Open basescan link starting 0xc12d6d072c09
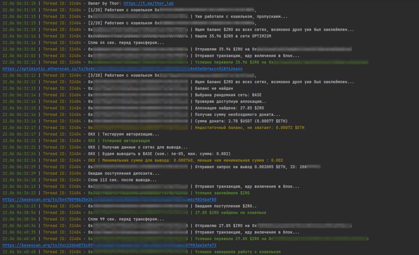This screenshot has height=255, width=419. pyautogui.click(x=109, y=245)
